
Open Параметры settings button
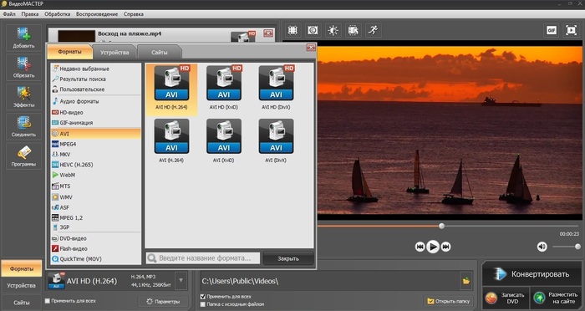163,301
